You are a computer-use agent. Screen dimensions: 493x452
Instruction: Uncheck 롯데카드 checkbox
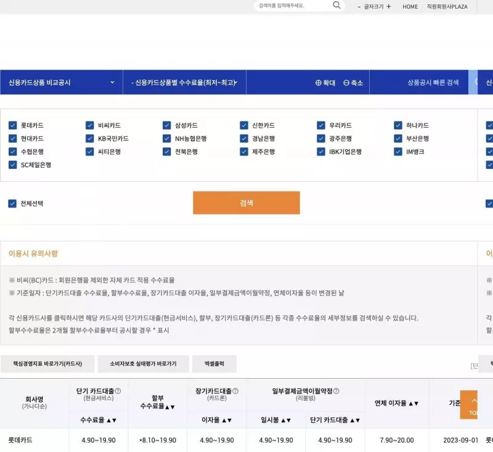(12, 126)
